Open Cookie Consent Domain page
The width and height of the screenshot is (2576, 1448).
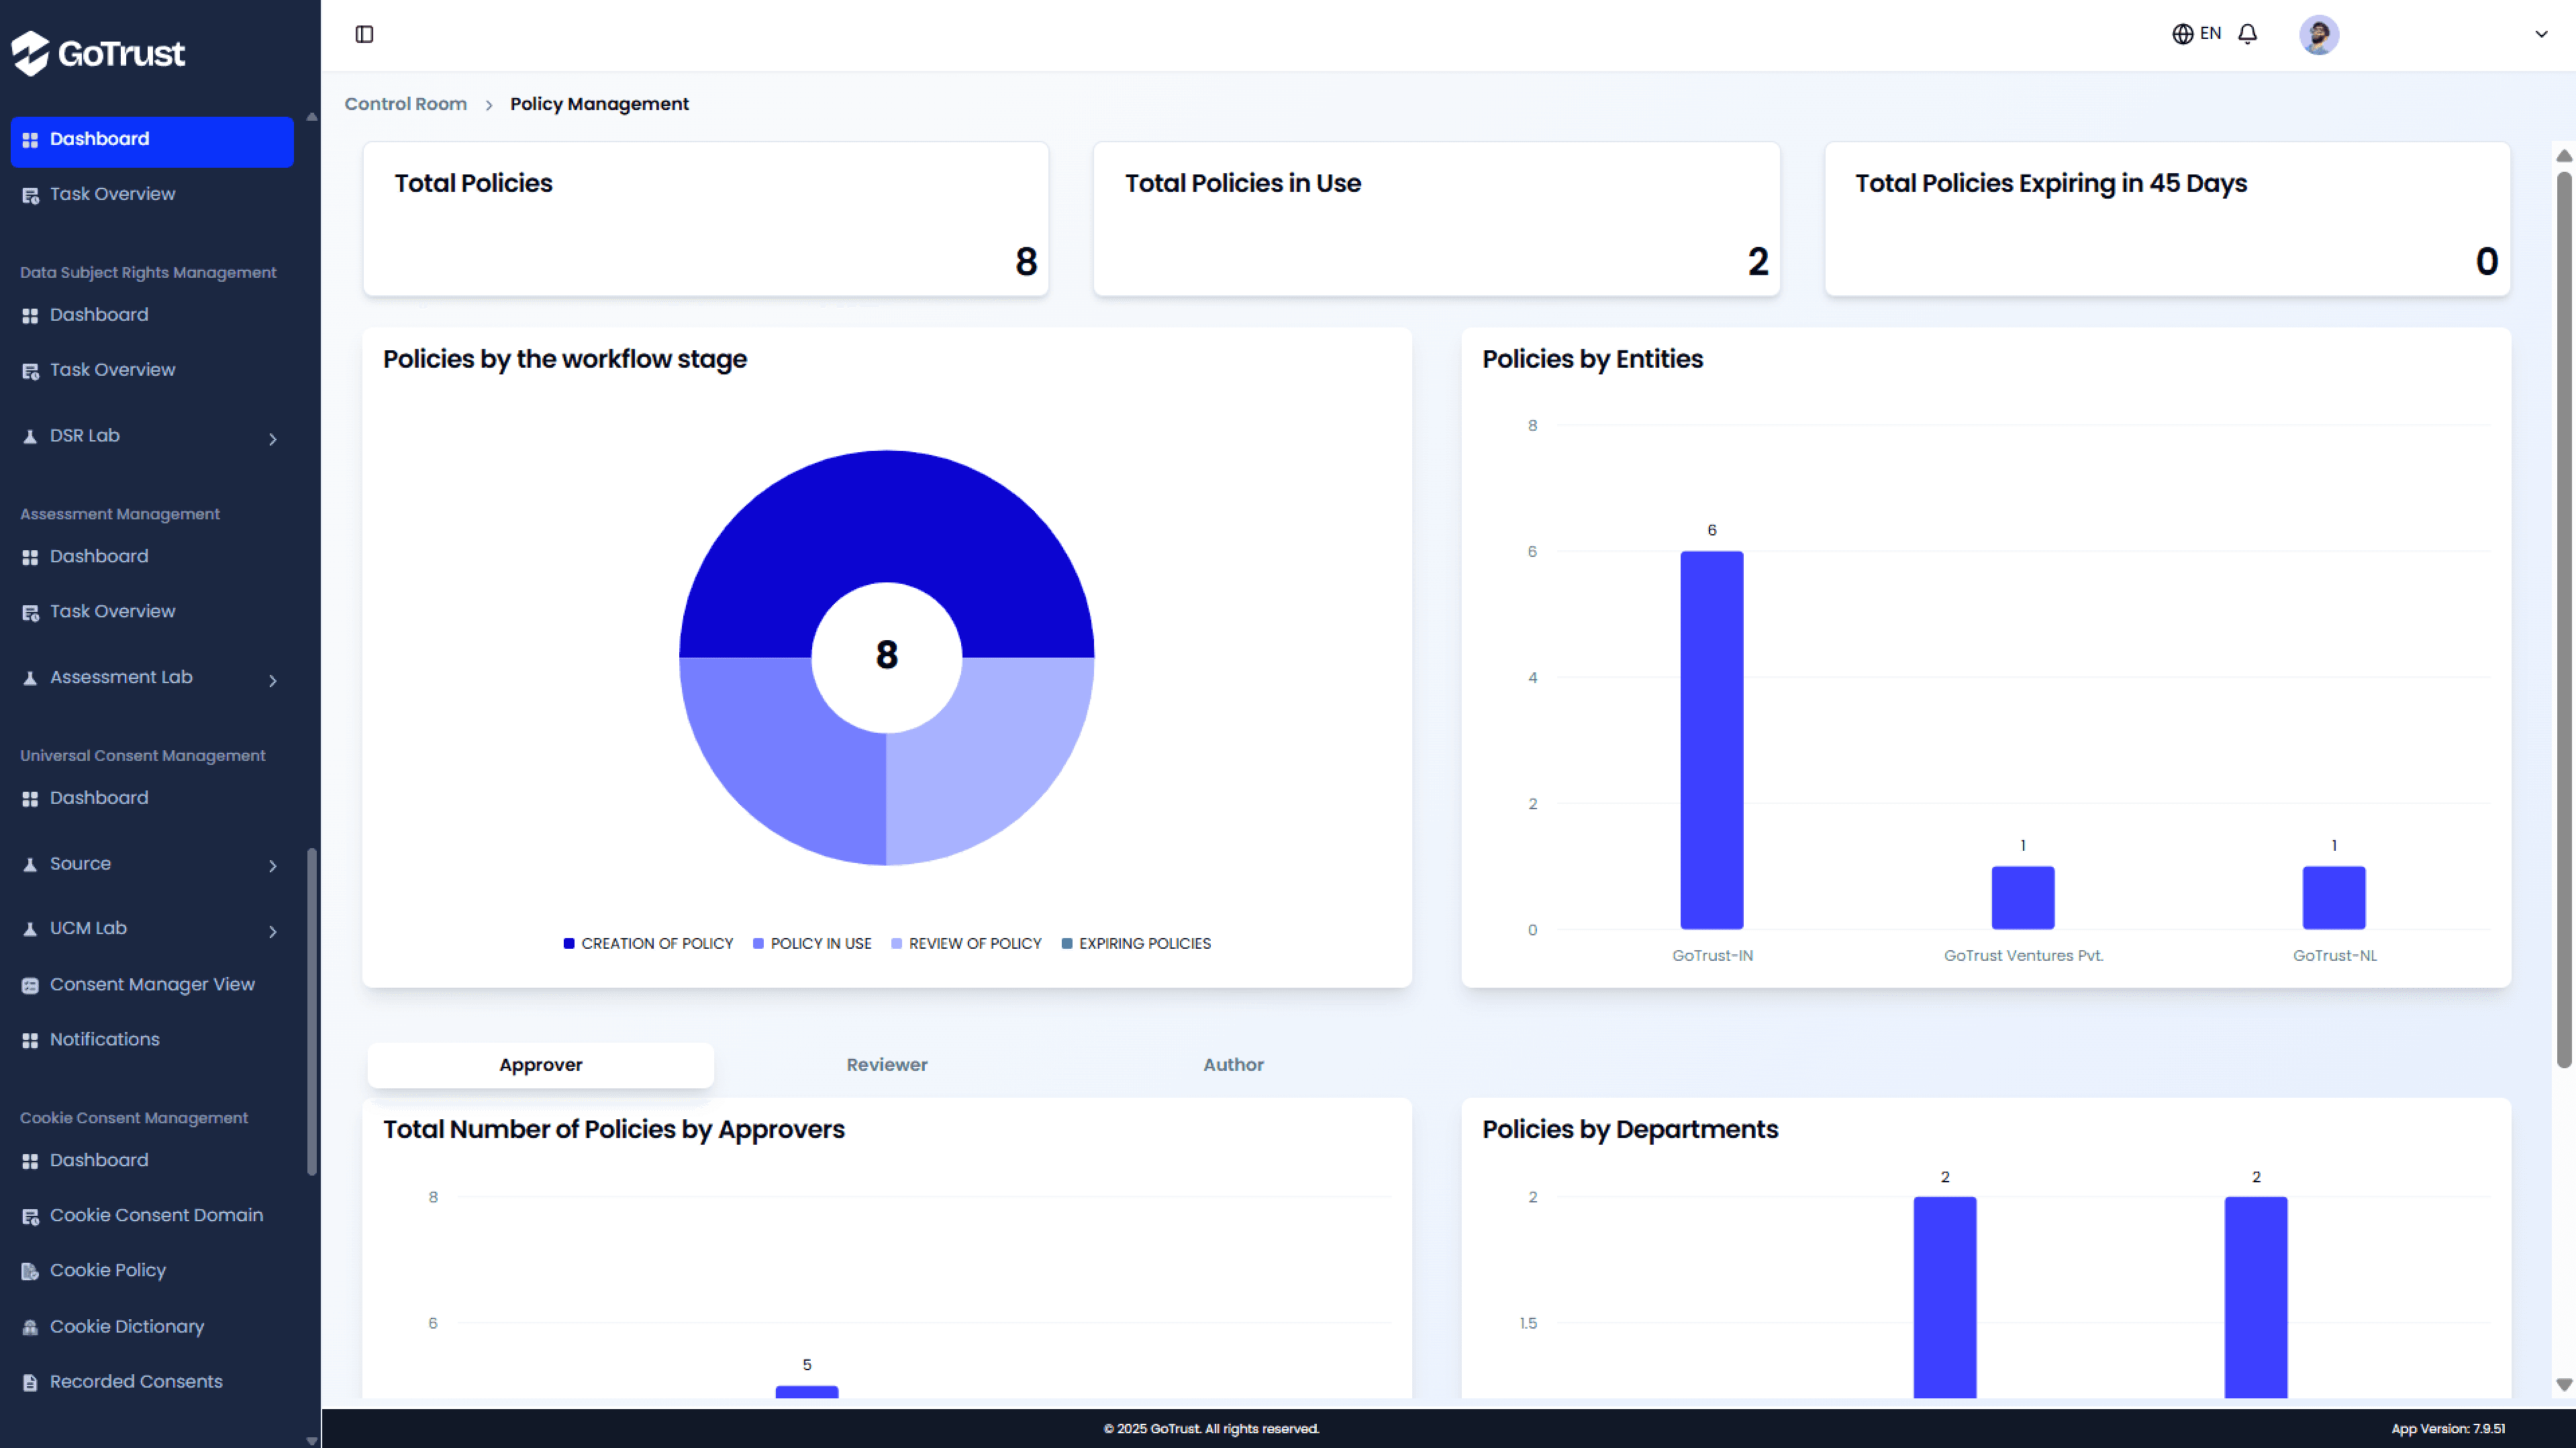pyautogui.click(x=156, y=1215)
